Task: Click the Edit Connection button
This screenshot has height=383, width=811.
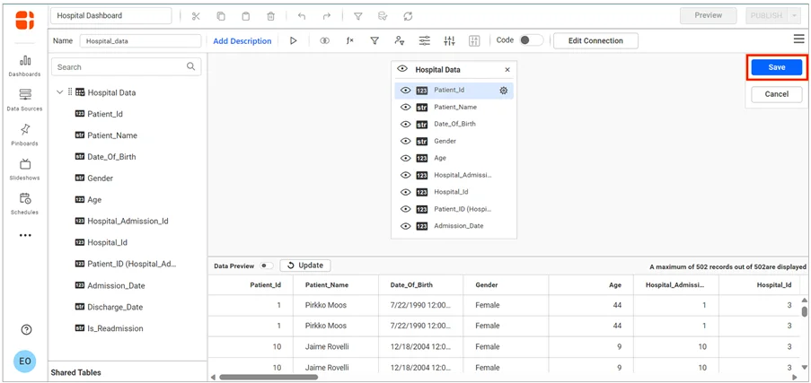Action: click(595, 40)
